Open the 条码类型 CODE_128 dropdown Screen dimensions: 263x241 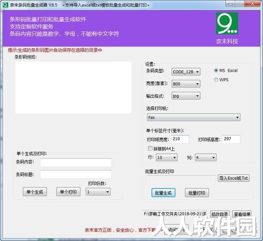[186, 72]
